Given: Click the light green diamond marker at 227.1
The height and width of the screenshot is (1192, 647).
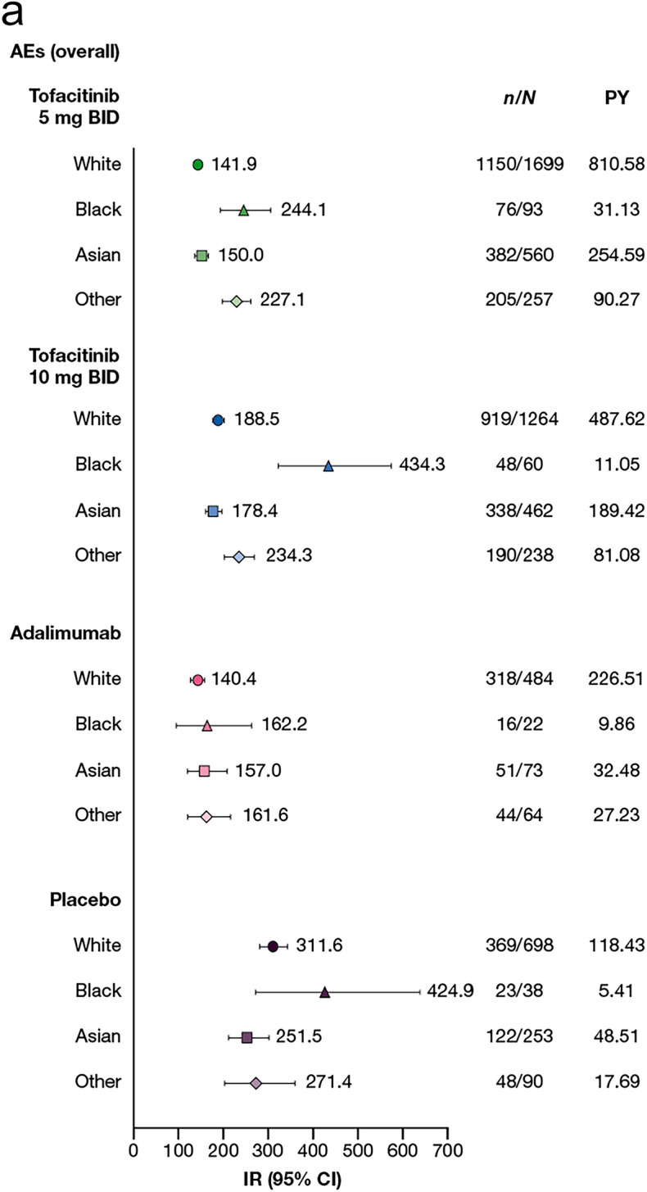Looking at the screenshot, I should 236,301.
